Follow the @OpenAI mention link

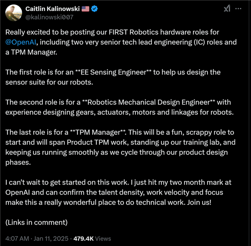22,42
